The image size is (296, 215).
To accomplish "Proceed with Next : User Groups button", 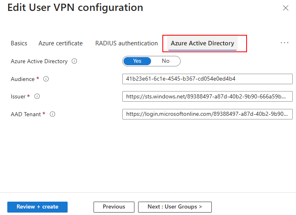I will 175,207.
